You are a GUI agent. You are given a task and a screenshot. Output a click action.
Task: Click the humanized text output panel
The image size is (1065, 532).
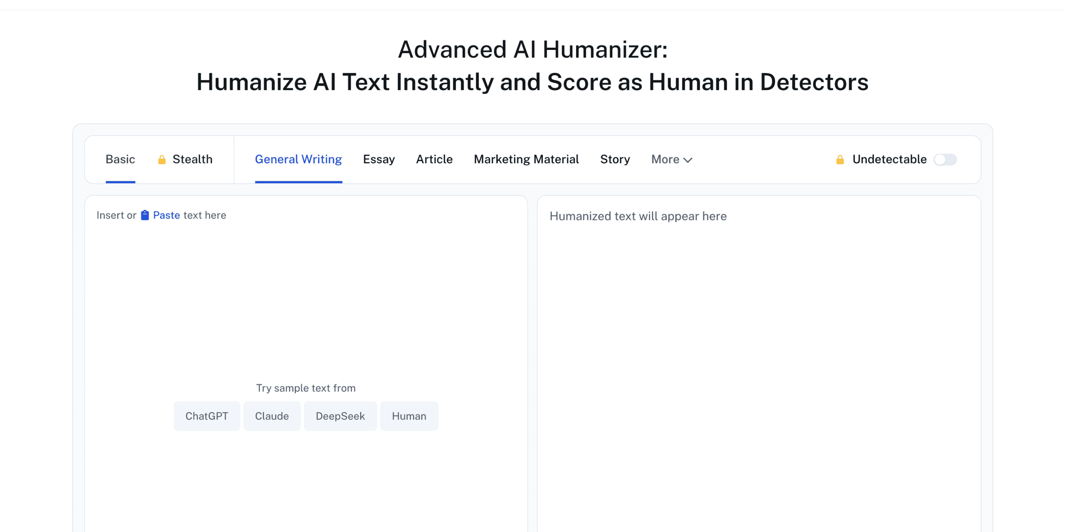[x=759, y=364]
